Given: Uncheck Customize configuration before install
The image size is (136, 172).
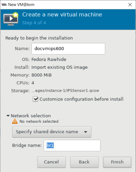Looking at the screenshot, I should (35, 99).
